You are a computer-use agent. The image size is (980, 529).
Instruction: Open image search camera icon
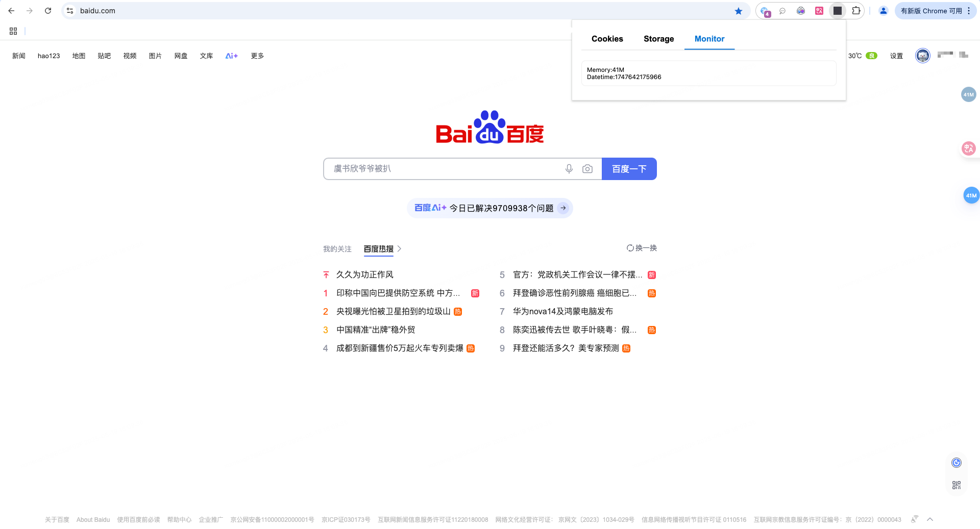587,169
